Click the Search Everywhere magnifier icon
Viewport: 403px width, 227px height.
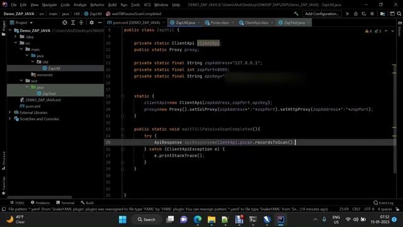pyautogui.click(x=399, y=14)
